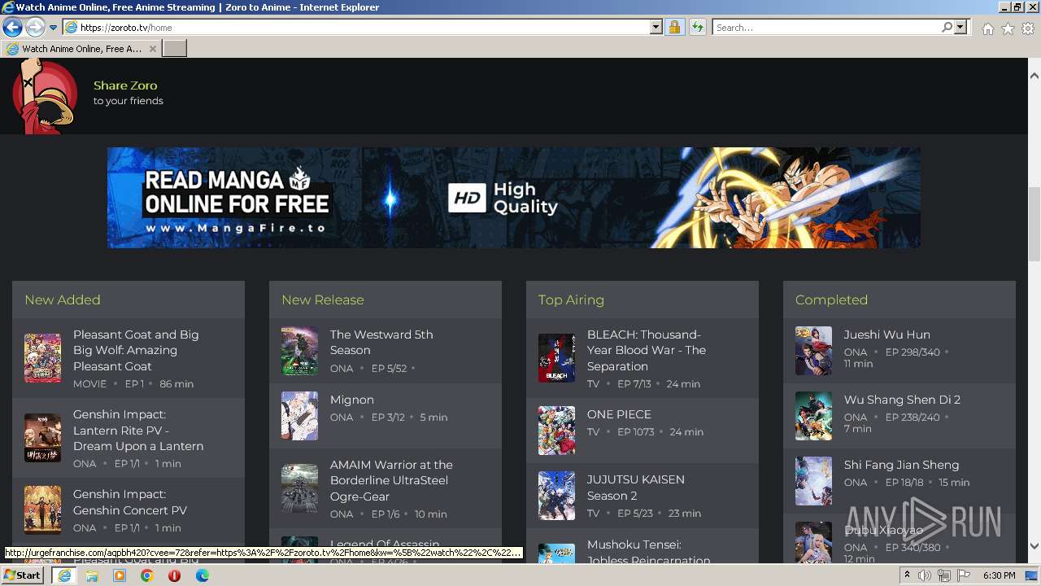Click scrollbar down arrow of the page

tap(1034, 546)
